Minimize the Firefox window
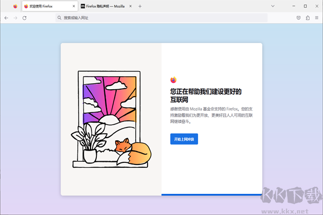This screenshot has height=215, width=323. coord(294,6)
